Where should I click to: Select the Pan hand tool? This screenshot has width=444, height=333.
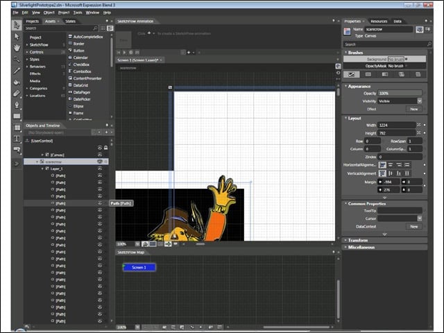17,48
